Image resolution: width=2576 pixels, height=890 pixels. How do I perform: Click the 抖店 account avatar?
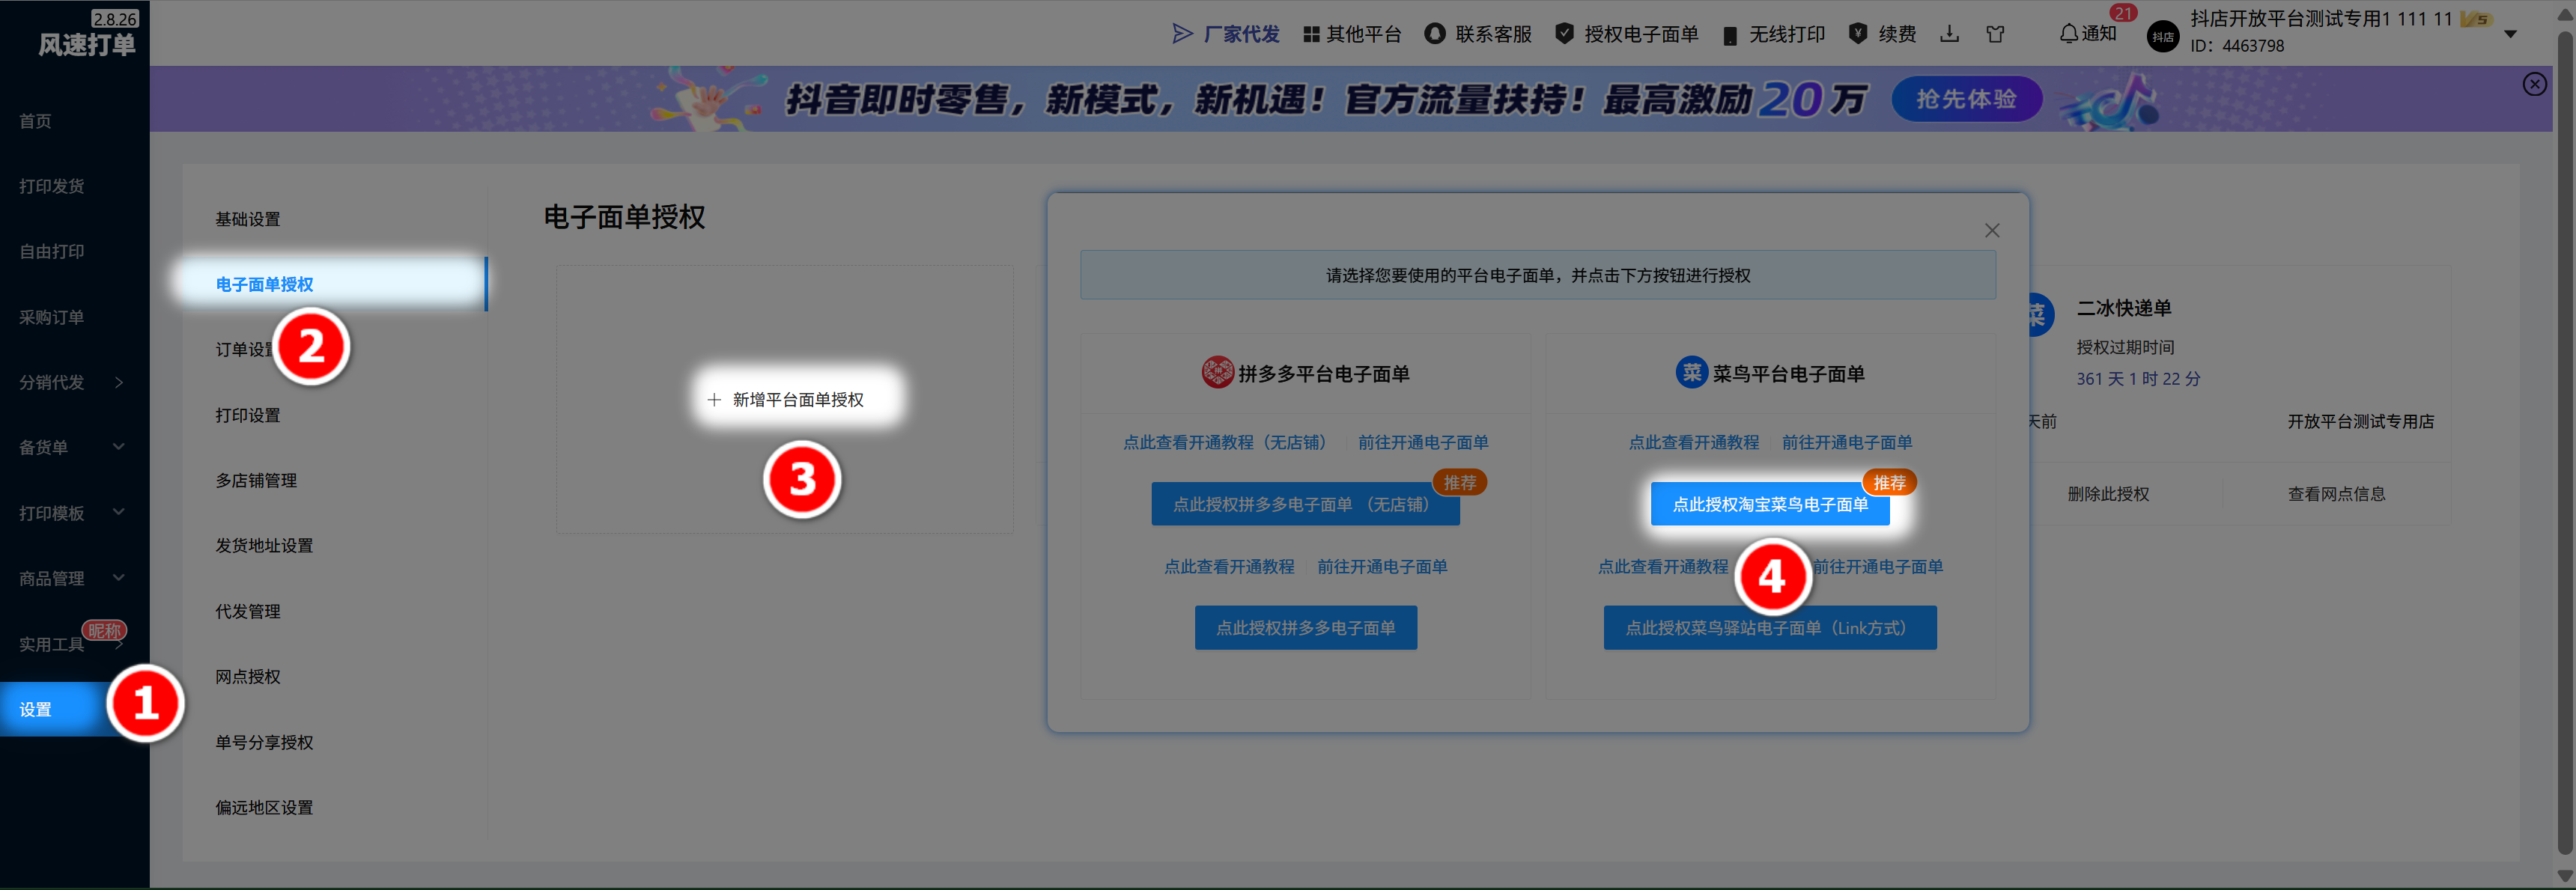pos(2162,36)
